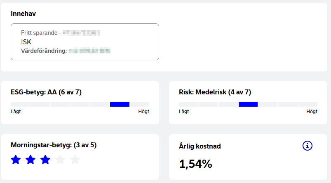Click the annual cost info icon
The width and height of the screenshot is (331, 183).
(308, 146)
